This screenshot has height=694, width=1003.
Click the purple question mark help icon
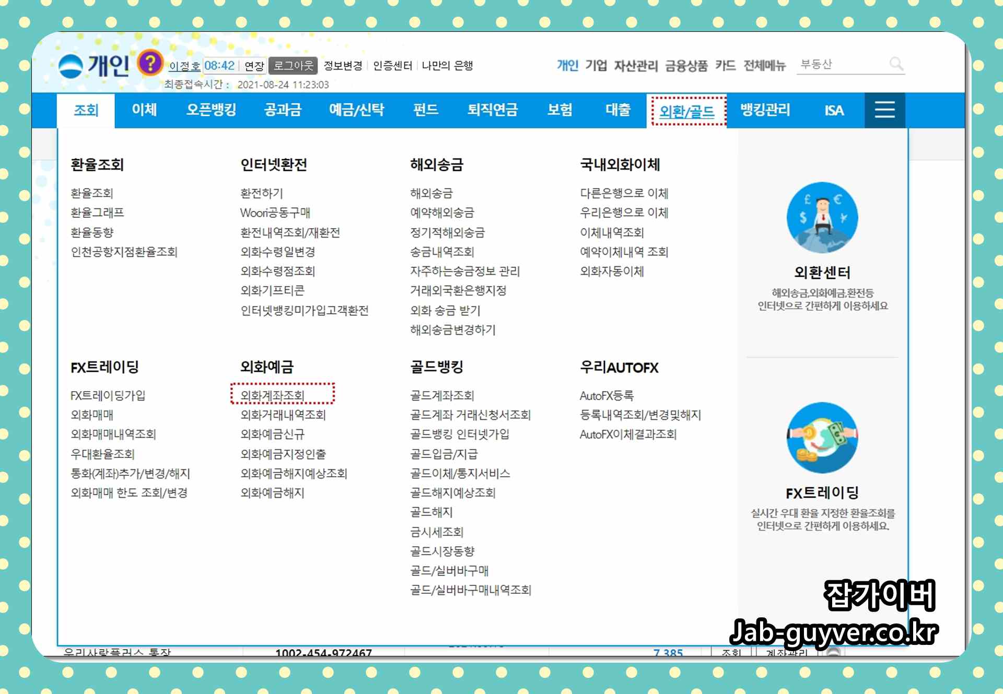pyautogui.click(x=150, y=63)
